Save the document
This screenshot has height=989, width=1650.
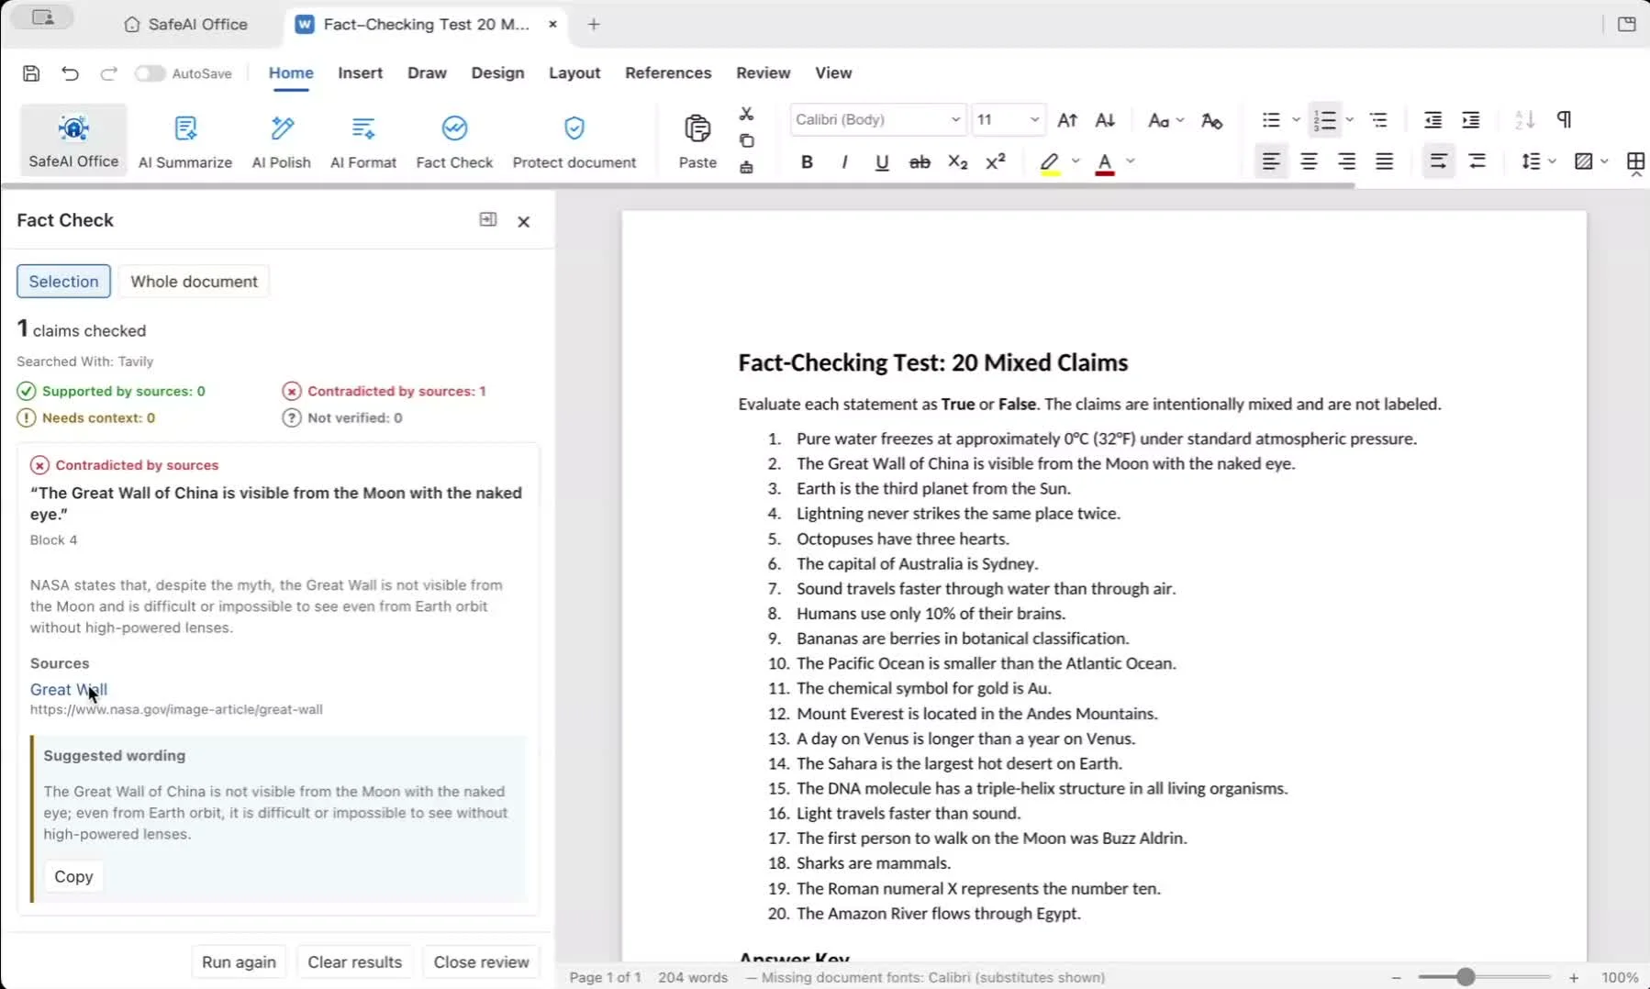(x=31, y=73)
